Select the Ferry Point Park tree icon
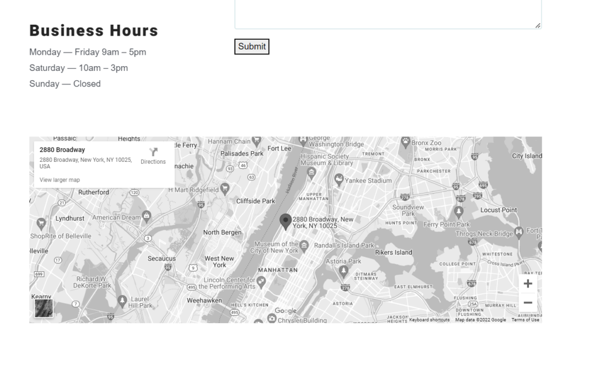 pos(458,211)
